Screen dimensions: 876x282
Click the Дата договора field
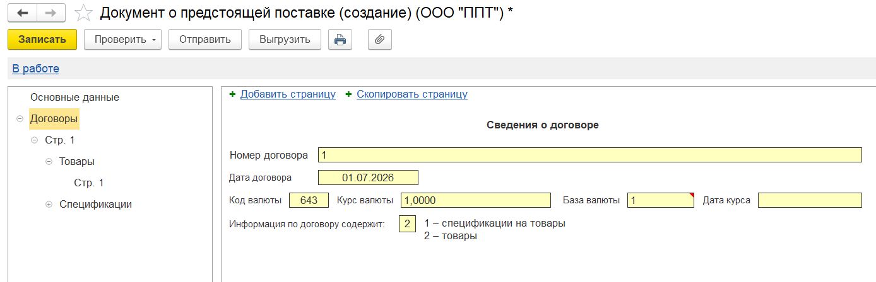(368, 178)
